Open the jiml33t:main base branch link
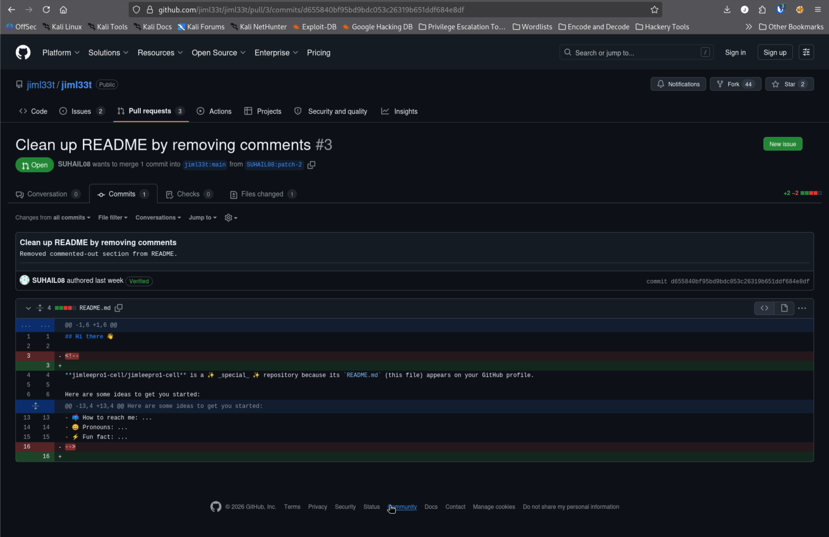Image resolution: width=829 pixels, height=537 pixels. point(205,165)
